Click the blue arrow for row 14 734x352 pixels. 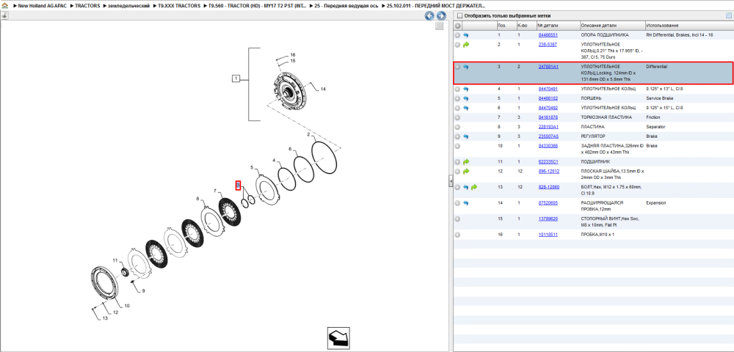(466, 203)
